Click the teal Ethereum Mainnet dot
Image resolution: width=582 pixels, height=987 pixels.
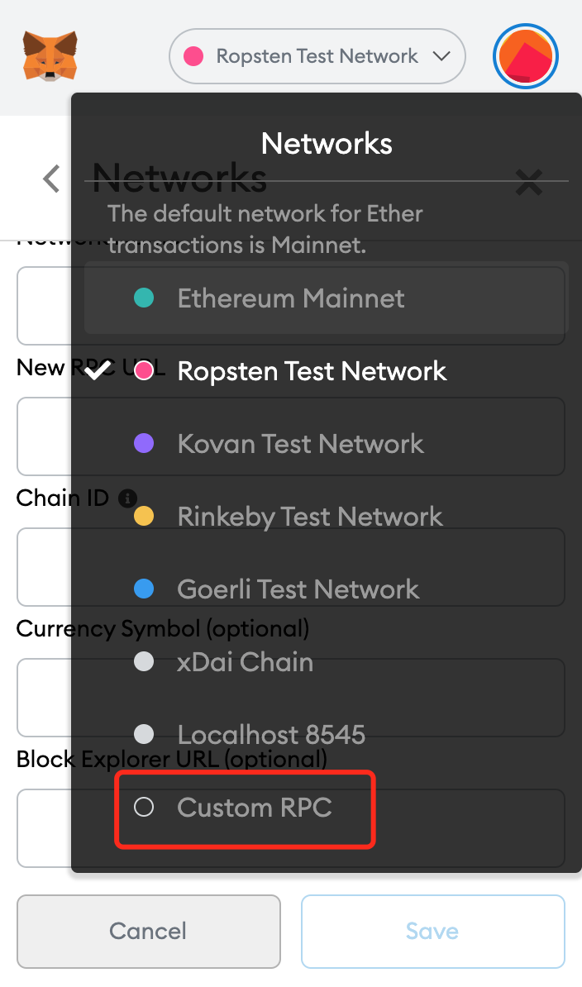click(x=144, y=298)
